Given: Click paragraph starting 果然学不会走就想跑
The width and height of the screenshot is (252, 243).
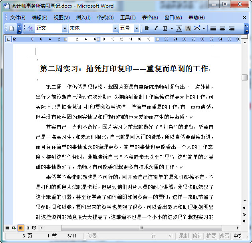Looking at the screenshot, I should click(x=125, y=197).
